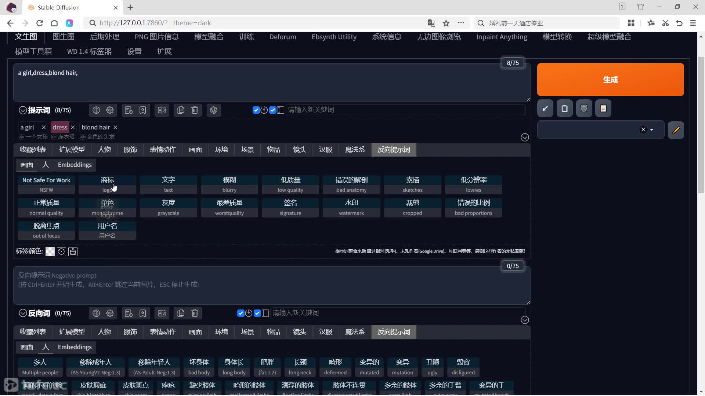The width and height of the screenshot is (705, 396).
Task: Remove the 'blond hair' tag with its X
Action: coord(115,127)
